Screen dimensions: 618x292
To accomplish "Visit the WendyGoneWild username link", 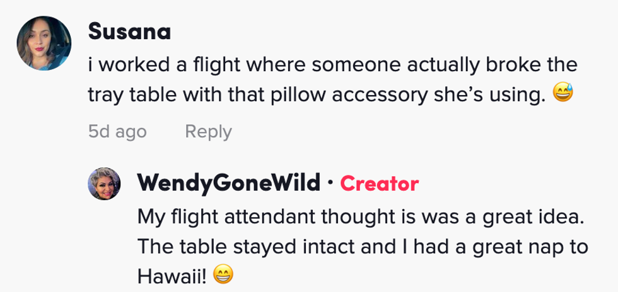I will click(230, 183).
